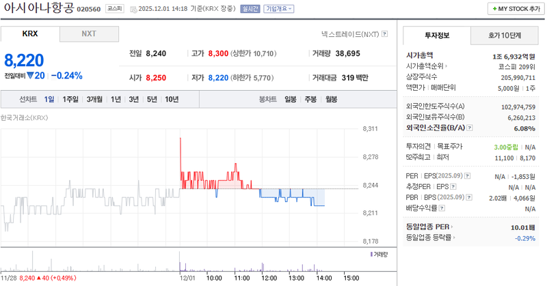The height and width of the screenshot is (286, 547).
Task: Click the 14:00 time axis label
Action: [323, 278]
